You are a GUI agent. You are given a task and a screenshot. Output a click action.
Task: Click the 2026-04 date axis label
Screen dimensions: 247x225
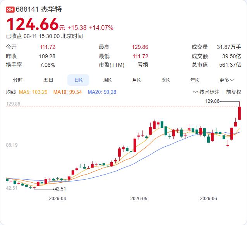[57, 199]
